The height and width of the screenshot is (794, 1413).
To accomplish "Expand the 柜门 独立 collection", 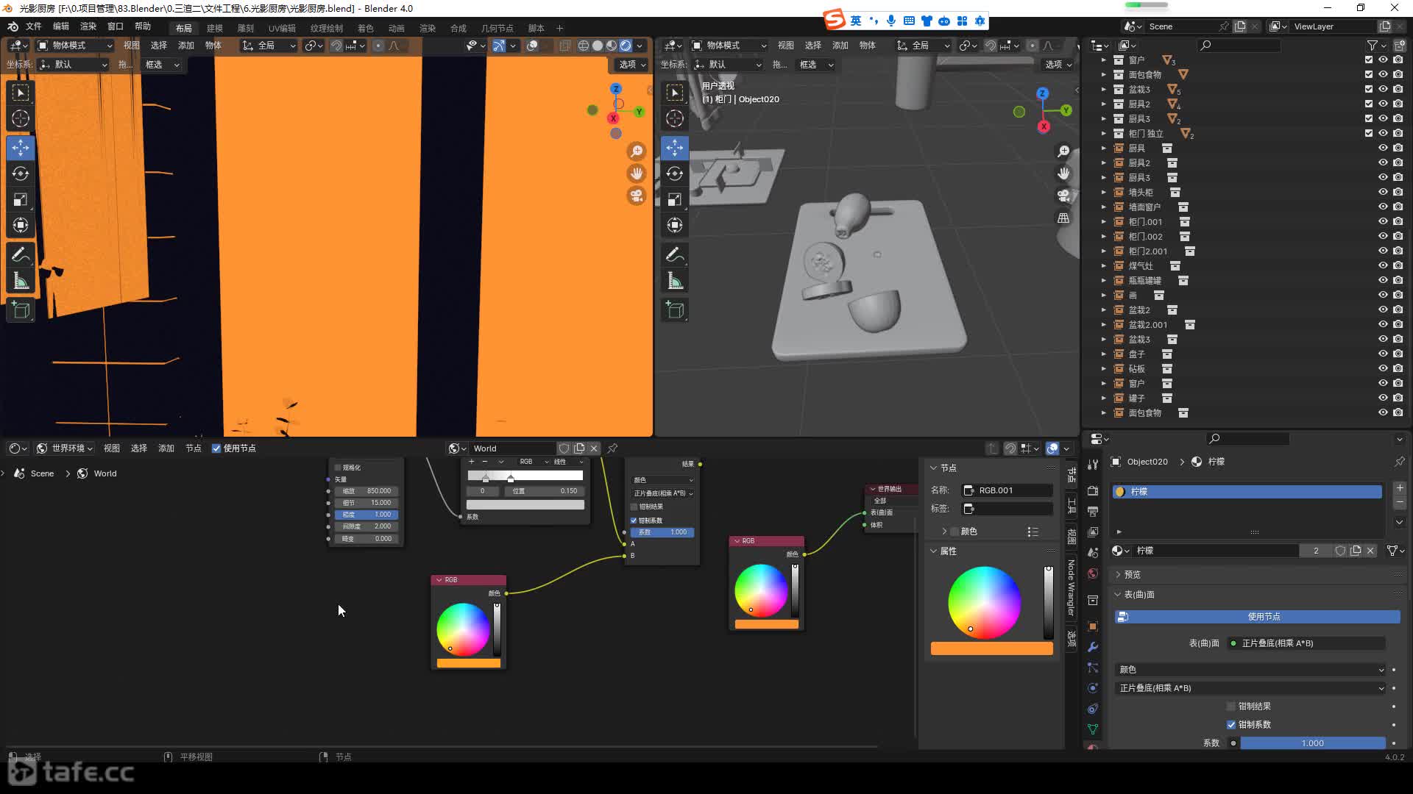I will 1103,134.
